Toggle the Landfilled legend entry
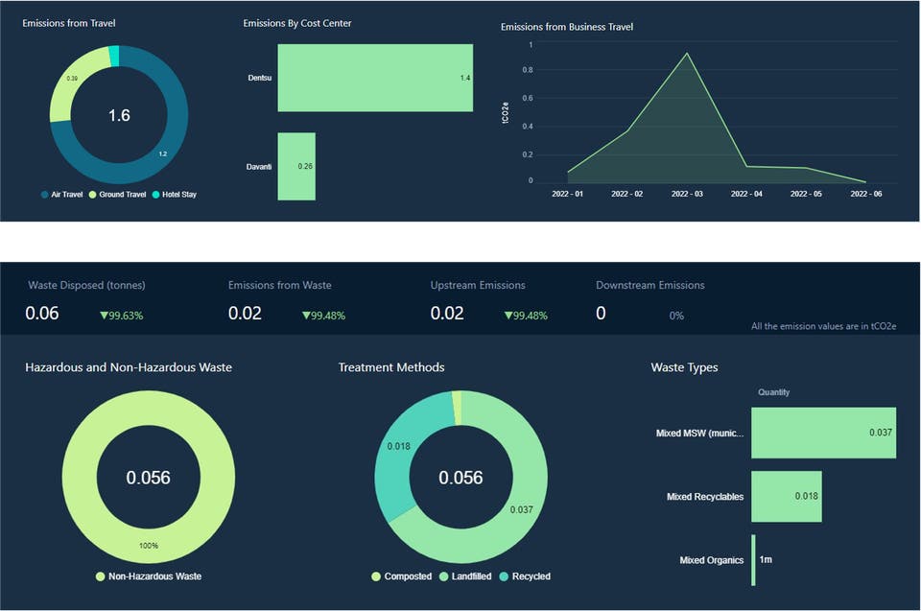Viewport: 921px width, 611px height. 465,576
